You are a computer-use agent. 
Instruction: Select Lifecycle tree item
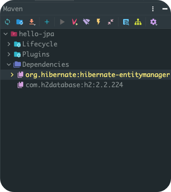pyautogui.click(x=85, y=44)
